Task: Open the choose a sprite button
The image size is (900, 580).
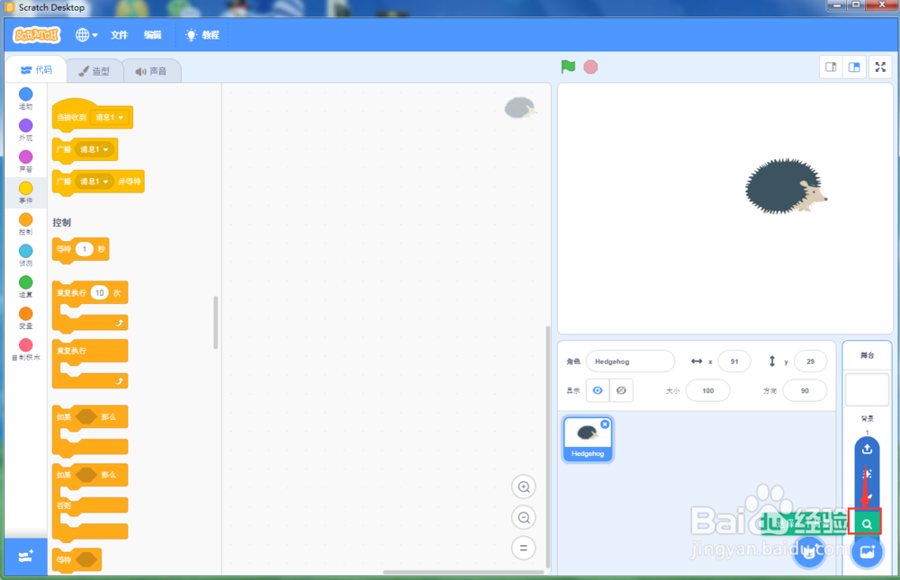Action: 809,552
